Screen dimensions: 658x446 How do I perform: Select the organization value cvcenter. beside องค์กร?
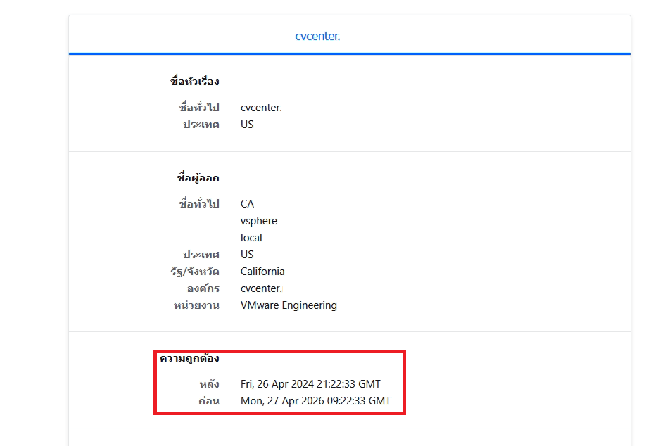point(261,288)
